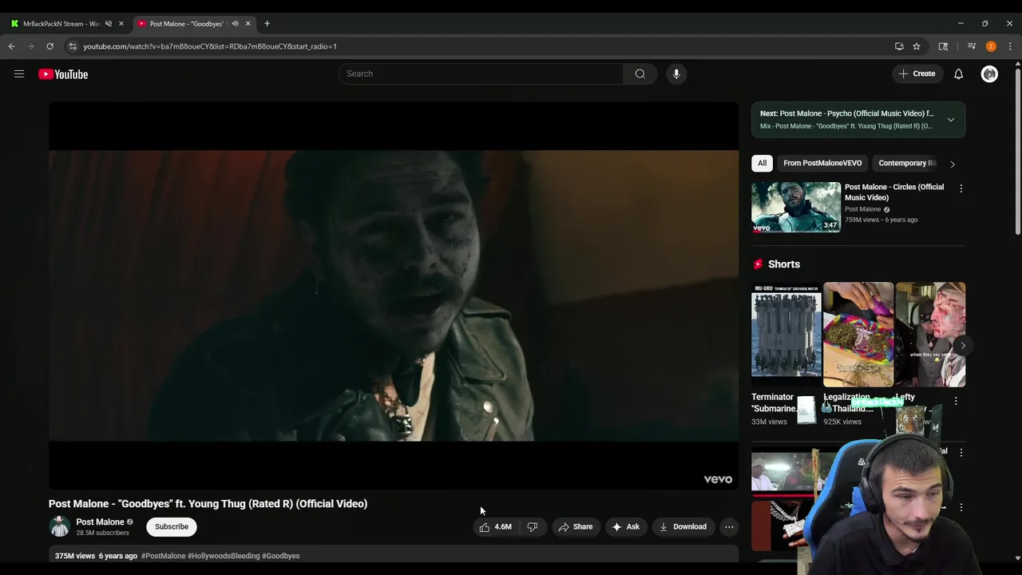Dislike the video with the thumbs down

pyautogui.click(x=532, y=526)
